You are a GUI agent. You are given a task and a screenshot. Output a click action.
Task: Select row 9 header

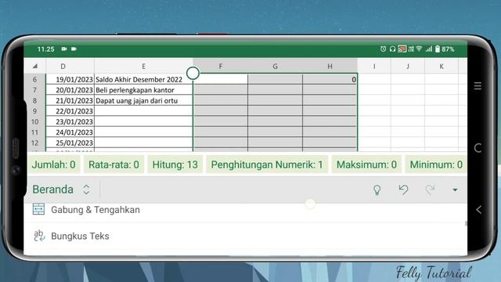(34, 111)
